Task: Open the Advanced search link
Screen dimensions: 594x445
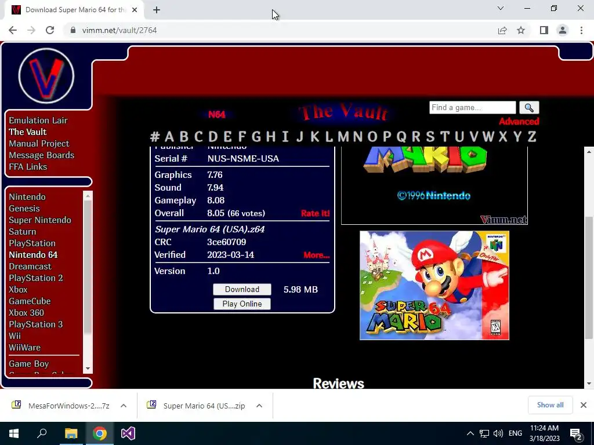Action: click(519, 122)
